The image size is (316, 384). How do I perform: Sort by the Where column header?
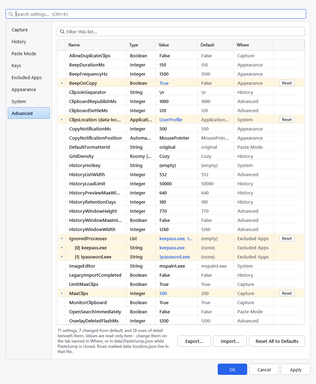pyautogui.click(x=253, y=45)
